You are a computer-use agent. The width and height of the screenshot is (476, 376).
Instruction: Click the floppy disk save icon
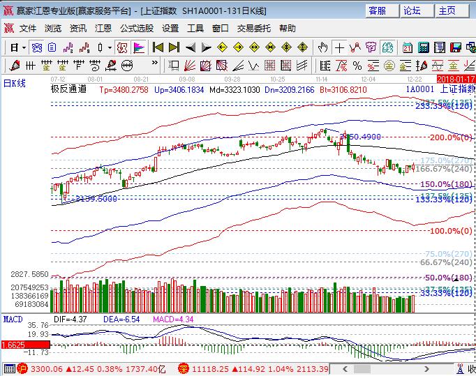point(456,47)
